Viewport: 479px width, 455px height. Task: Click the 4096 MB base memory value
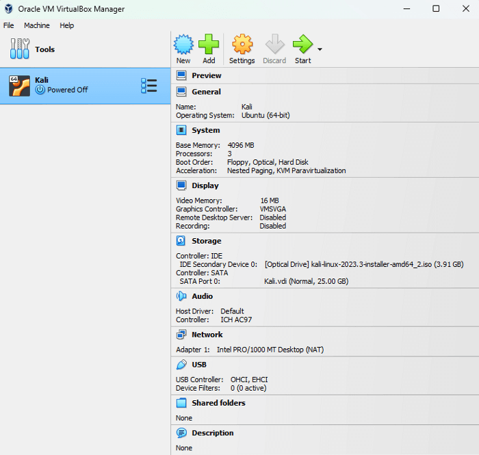241,145
